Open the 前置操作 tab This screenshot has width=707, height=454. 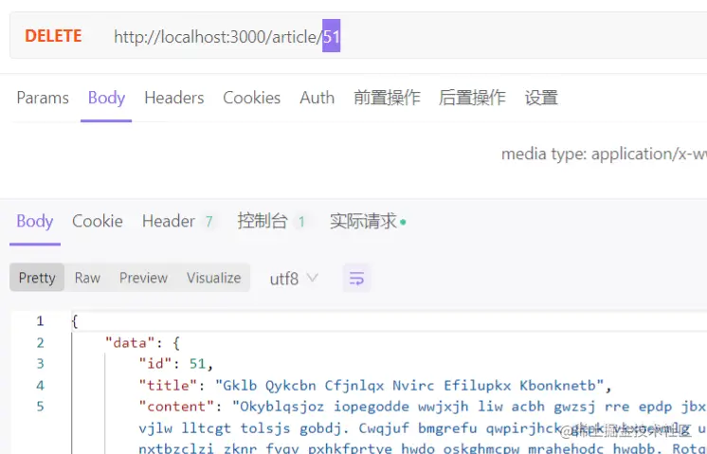387,98
